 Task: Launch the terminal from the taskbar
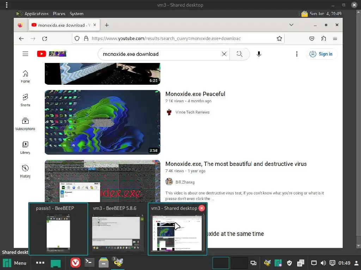tap(89, 262)
